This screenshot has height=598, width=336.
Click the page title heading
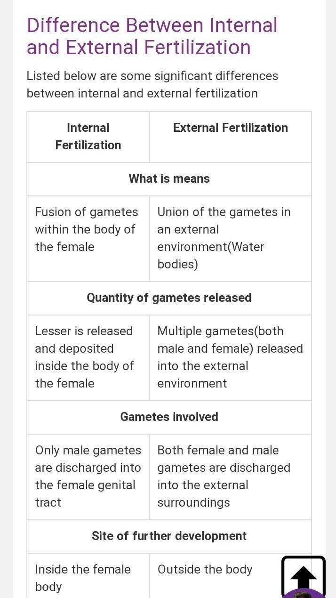[x=152, y=36]
